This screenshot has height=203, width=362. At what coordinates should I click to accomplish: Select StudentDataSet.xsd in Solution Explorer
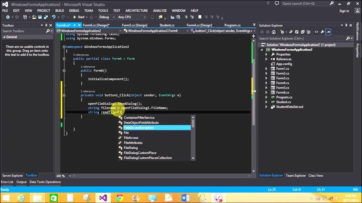(x=290, y=107)
